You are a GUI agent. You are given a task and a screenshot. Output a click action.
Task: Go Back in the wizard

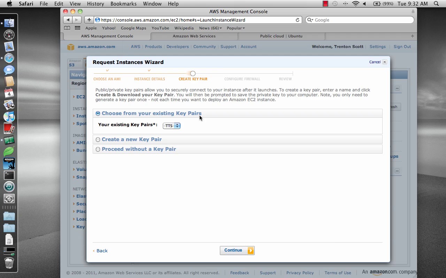coord(100,251)
